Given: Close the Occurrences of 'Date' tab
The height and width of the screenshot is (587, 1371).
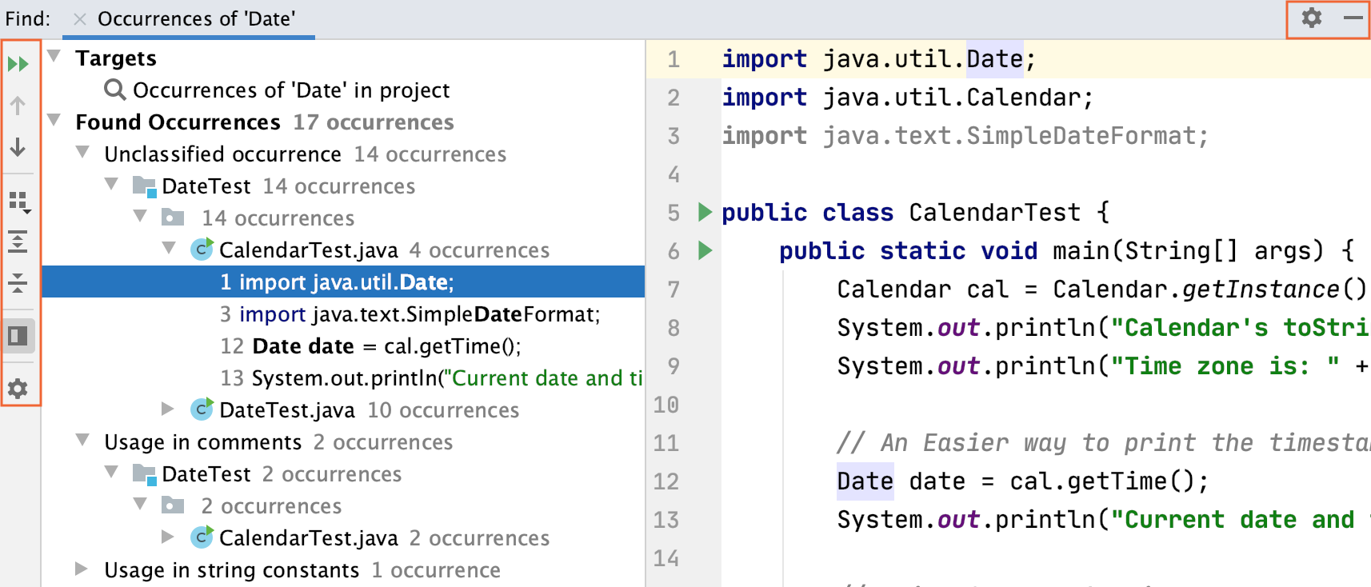Looking at the screenshot, I should click(x=79, y=18).
